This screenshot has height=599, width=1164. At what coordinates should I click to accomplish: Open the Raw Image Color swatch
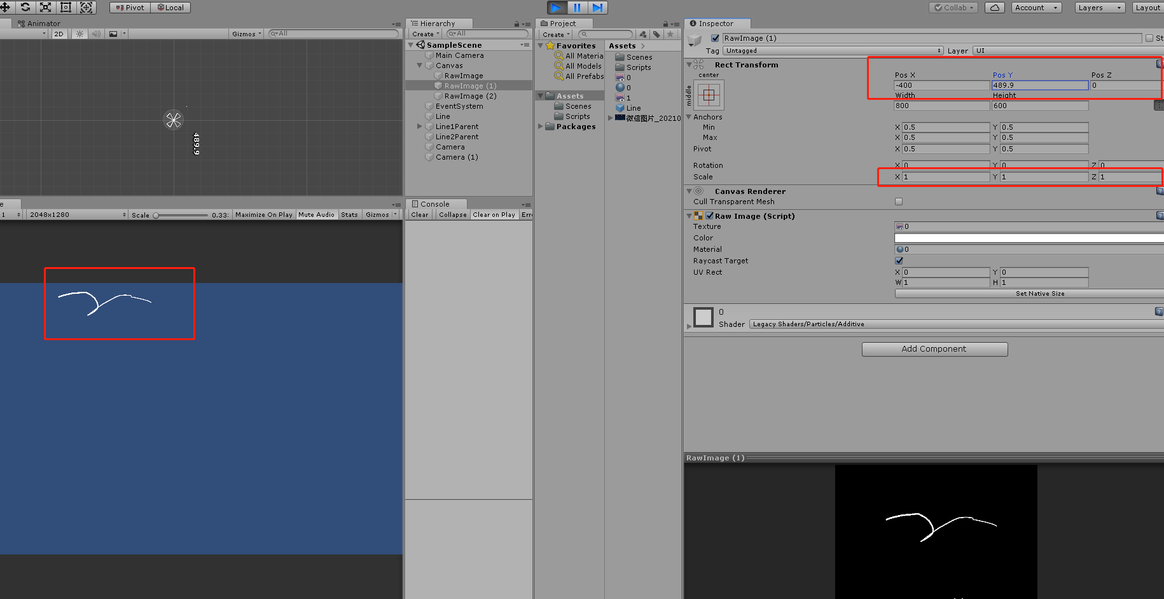pos(1029,238)
